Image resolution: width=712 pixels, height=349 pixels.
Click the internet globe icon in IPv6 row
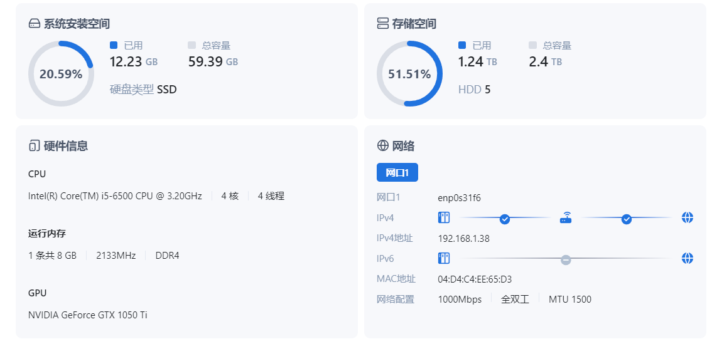688,258
